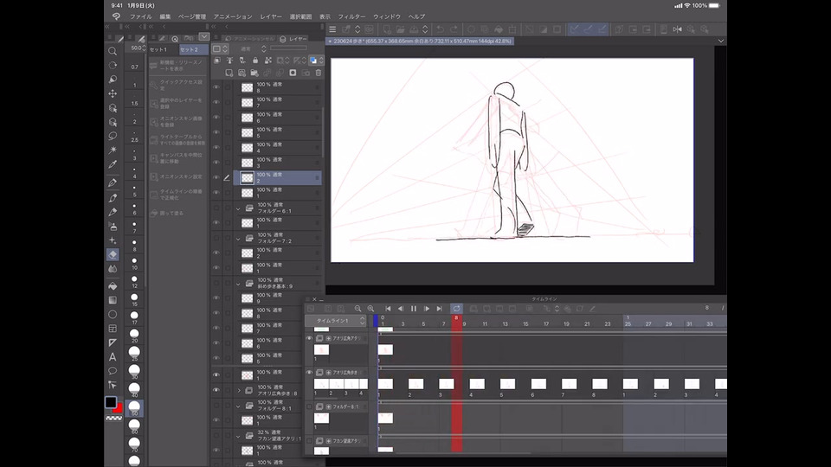Screen dimensions: 831x467
Task: Choose the Lasso selection tool
Action: pos(113,136)
